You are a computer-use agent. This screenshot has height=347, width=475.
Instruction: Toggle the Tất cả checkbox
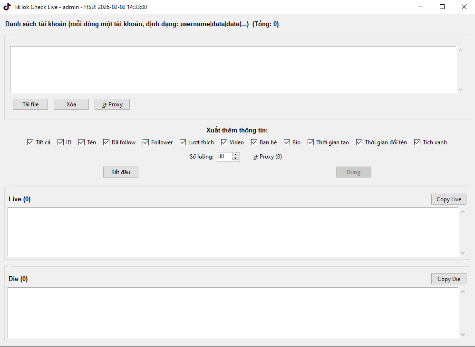click(x=30, y=142)
